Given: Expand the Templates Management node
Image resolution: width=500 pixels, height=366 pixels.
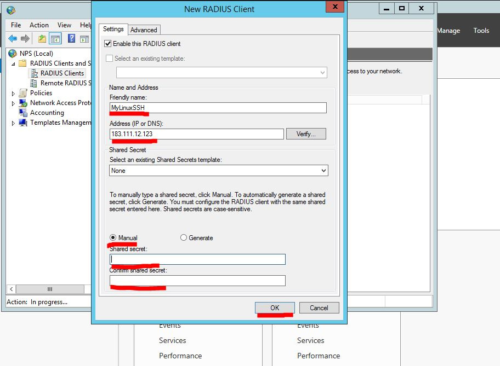Looking at the screenshot, I should (13, 123).
